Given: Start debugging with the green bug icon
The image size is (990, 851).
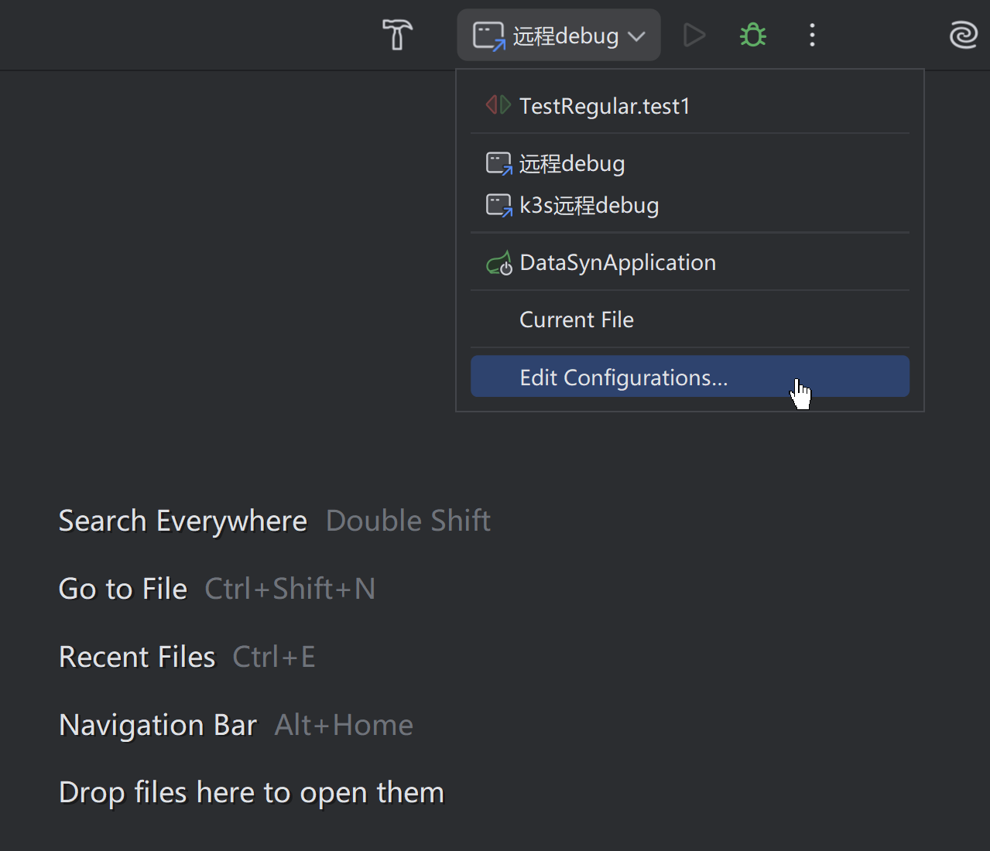Looking at the screenshot, I should click(752, 35).
